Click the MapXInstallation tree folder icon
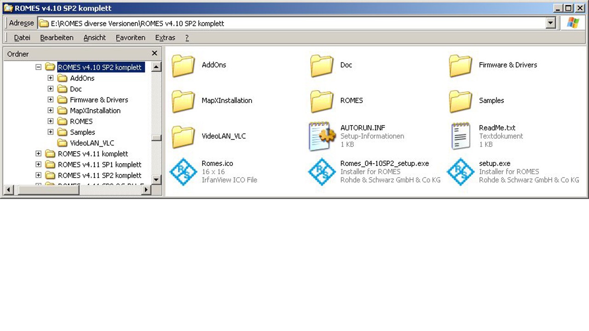Viewport: 589px width, 331px height. pyautogui.click(x=62, y=111)
